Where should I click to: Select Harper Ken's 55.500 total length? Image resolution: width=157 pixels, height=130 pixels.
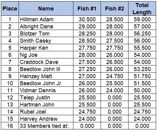pyautogui.click(x=142, y=48)
